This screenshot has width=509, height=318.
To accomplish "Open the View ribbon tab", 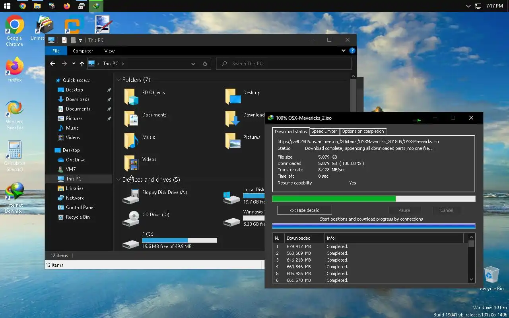I will [109, 51].
